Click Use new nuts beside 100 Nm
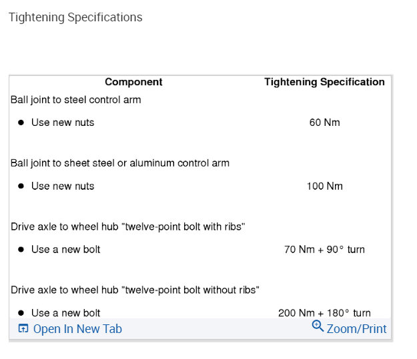417x359 pixels. pos(63,186)
